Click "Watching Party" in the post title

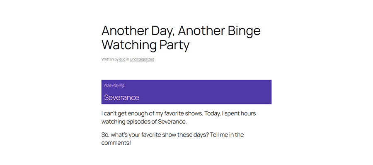145,45
